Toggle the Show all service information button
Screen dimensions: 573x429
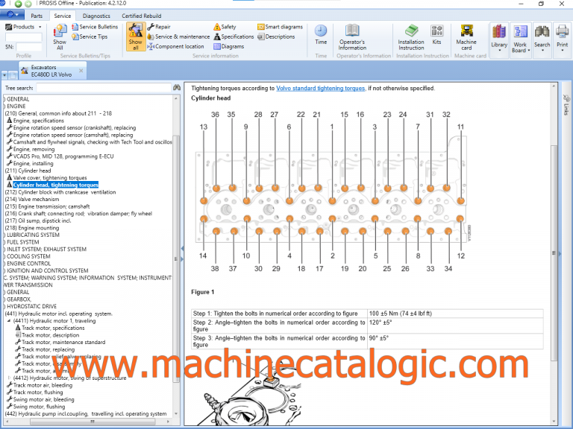(x=136, y=36)
